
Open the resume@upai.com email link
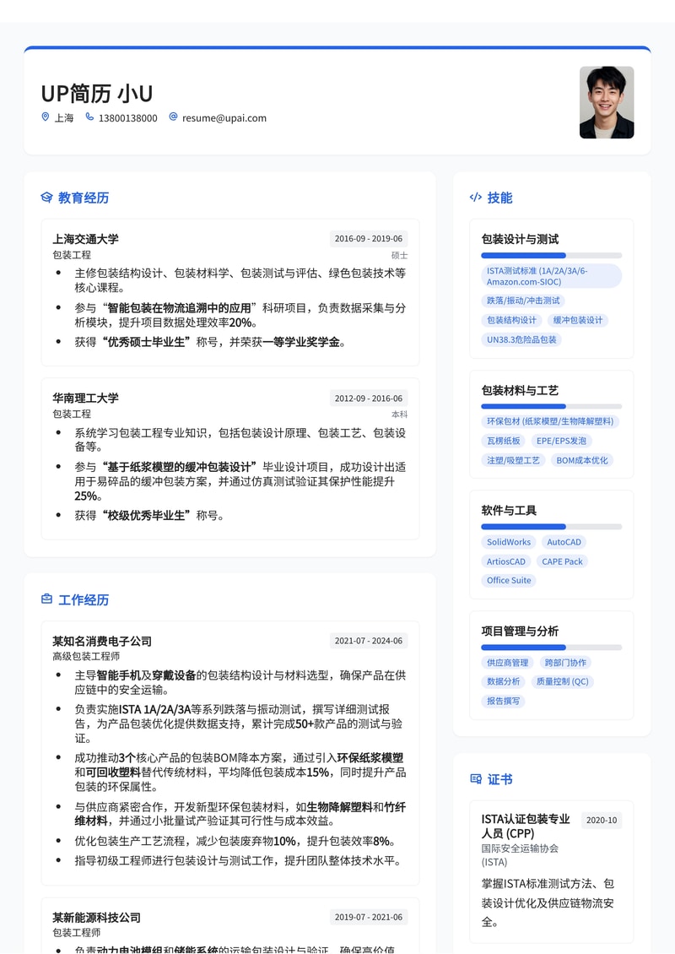(224, 118)
